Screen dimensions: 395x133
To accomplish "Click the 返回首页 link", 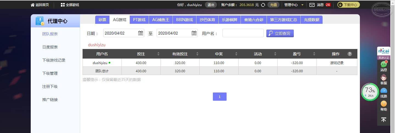I will (x=42, y=5).
